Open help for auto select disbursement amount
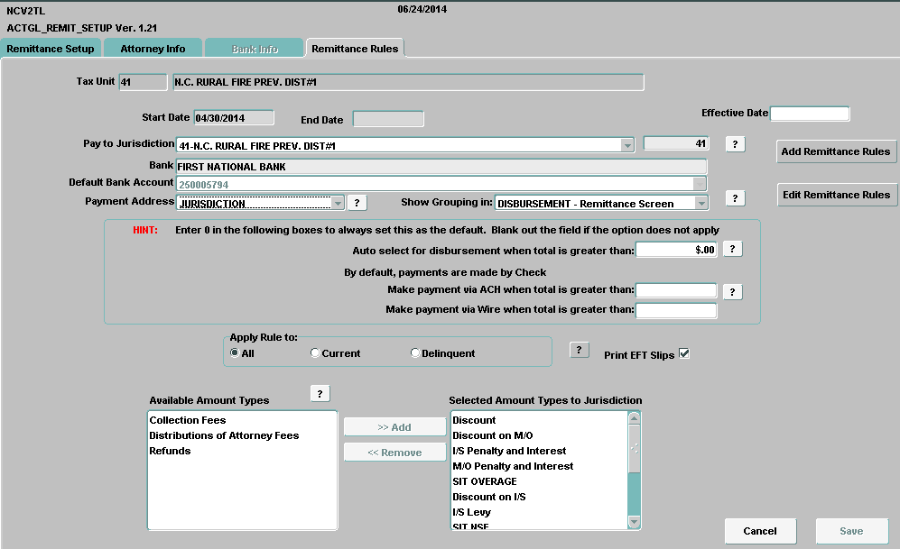Image resolution: width=900 pixels, height=549 pixels. coord(732,249)
